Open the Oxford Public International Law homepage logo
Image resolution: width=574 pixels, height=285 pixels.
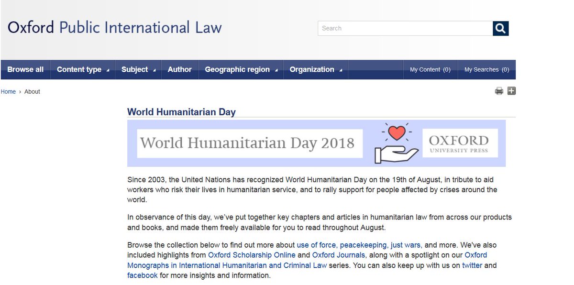(115, 27)
